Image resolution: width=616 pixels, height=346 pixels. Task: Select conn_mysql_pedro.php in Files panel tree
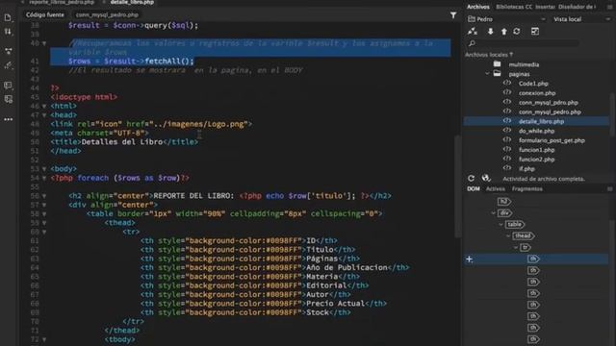pos(550,111)
